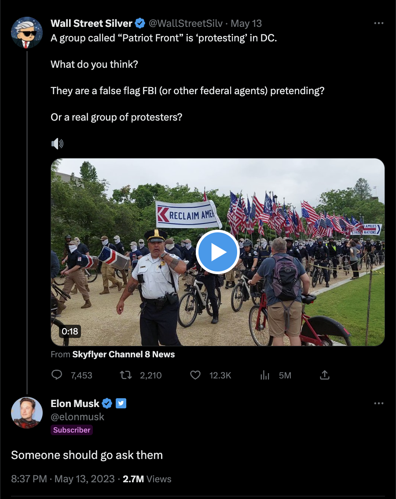Image resolution: width=396 pixels, height=499 pixels.
Task: Click the retweet icon
Action: tap(126, 375)
